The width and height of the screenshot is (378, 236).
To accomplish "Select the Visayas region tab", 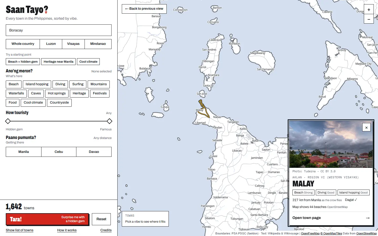I will coord(73,44).
